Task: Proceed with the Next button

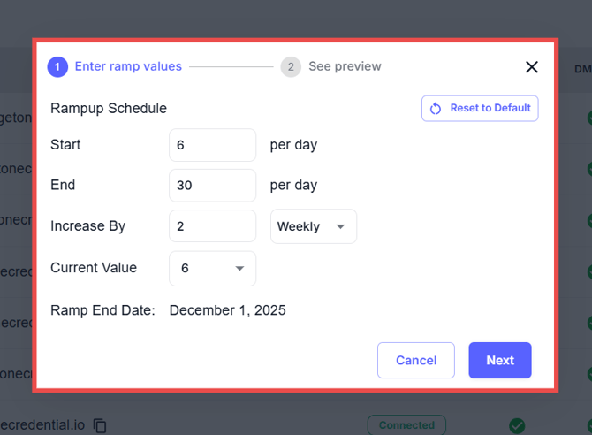Action: tap(500, 360)
